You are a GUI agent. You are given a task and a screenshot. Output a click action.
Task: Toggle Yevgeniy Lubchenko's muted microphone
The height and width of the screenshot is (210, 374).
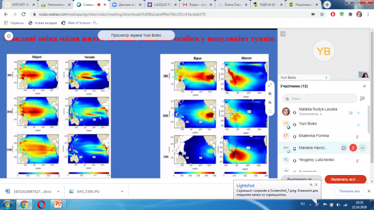point(357,161)
